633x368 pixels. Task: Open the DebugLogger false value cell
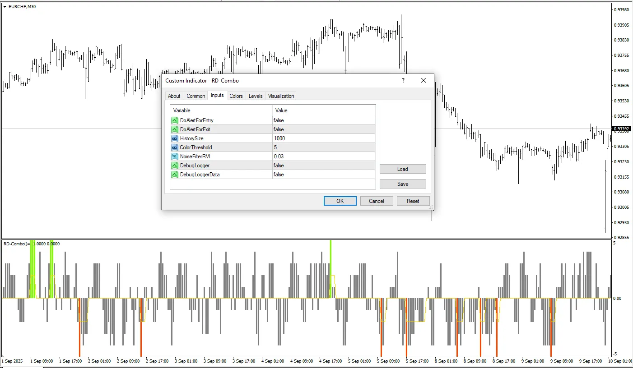tap(323, 166)
